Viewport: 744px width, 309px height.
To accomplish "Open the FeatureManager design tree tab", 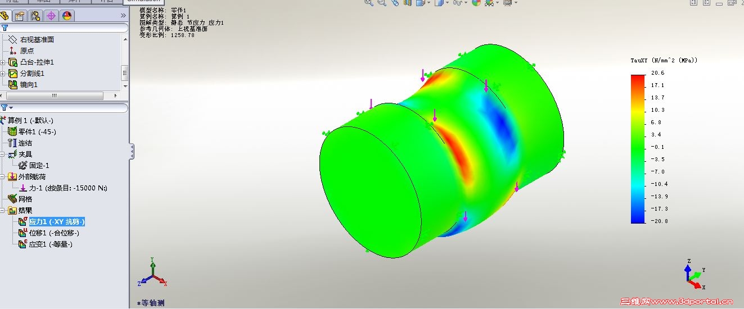I will [x=4, y=16].
